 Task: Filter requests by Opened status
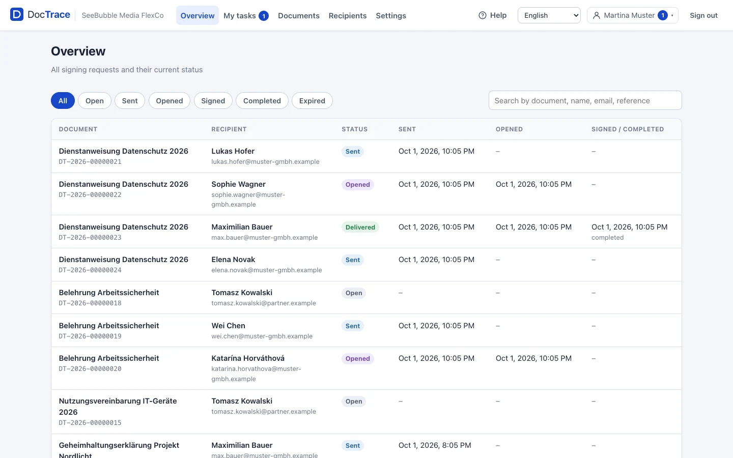(x=170, y=101)
